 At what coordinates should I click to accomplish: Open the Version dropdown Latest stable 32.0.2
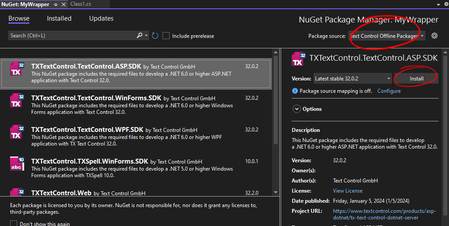[x=352, y=78]
